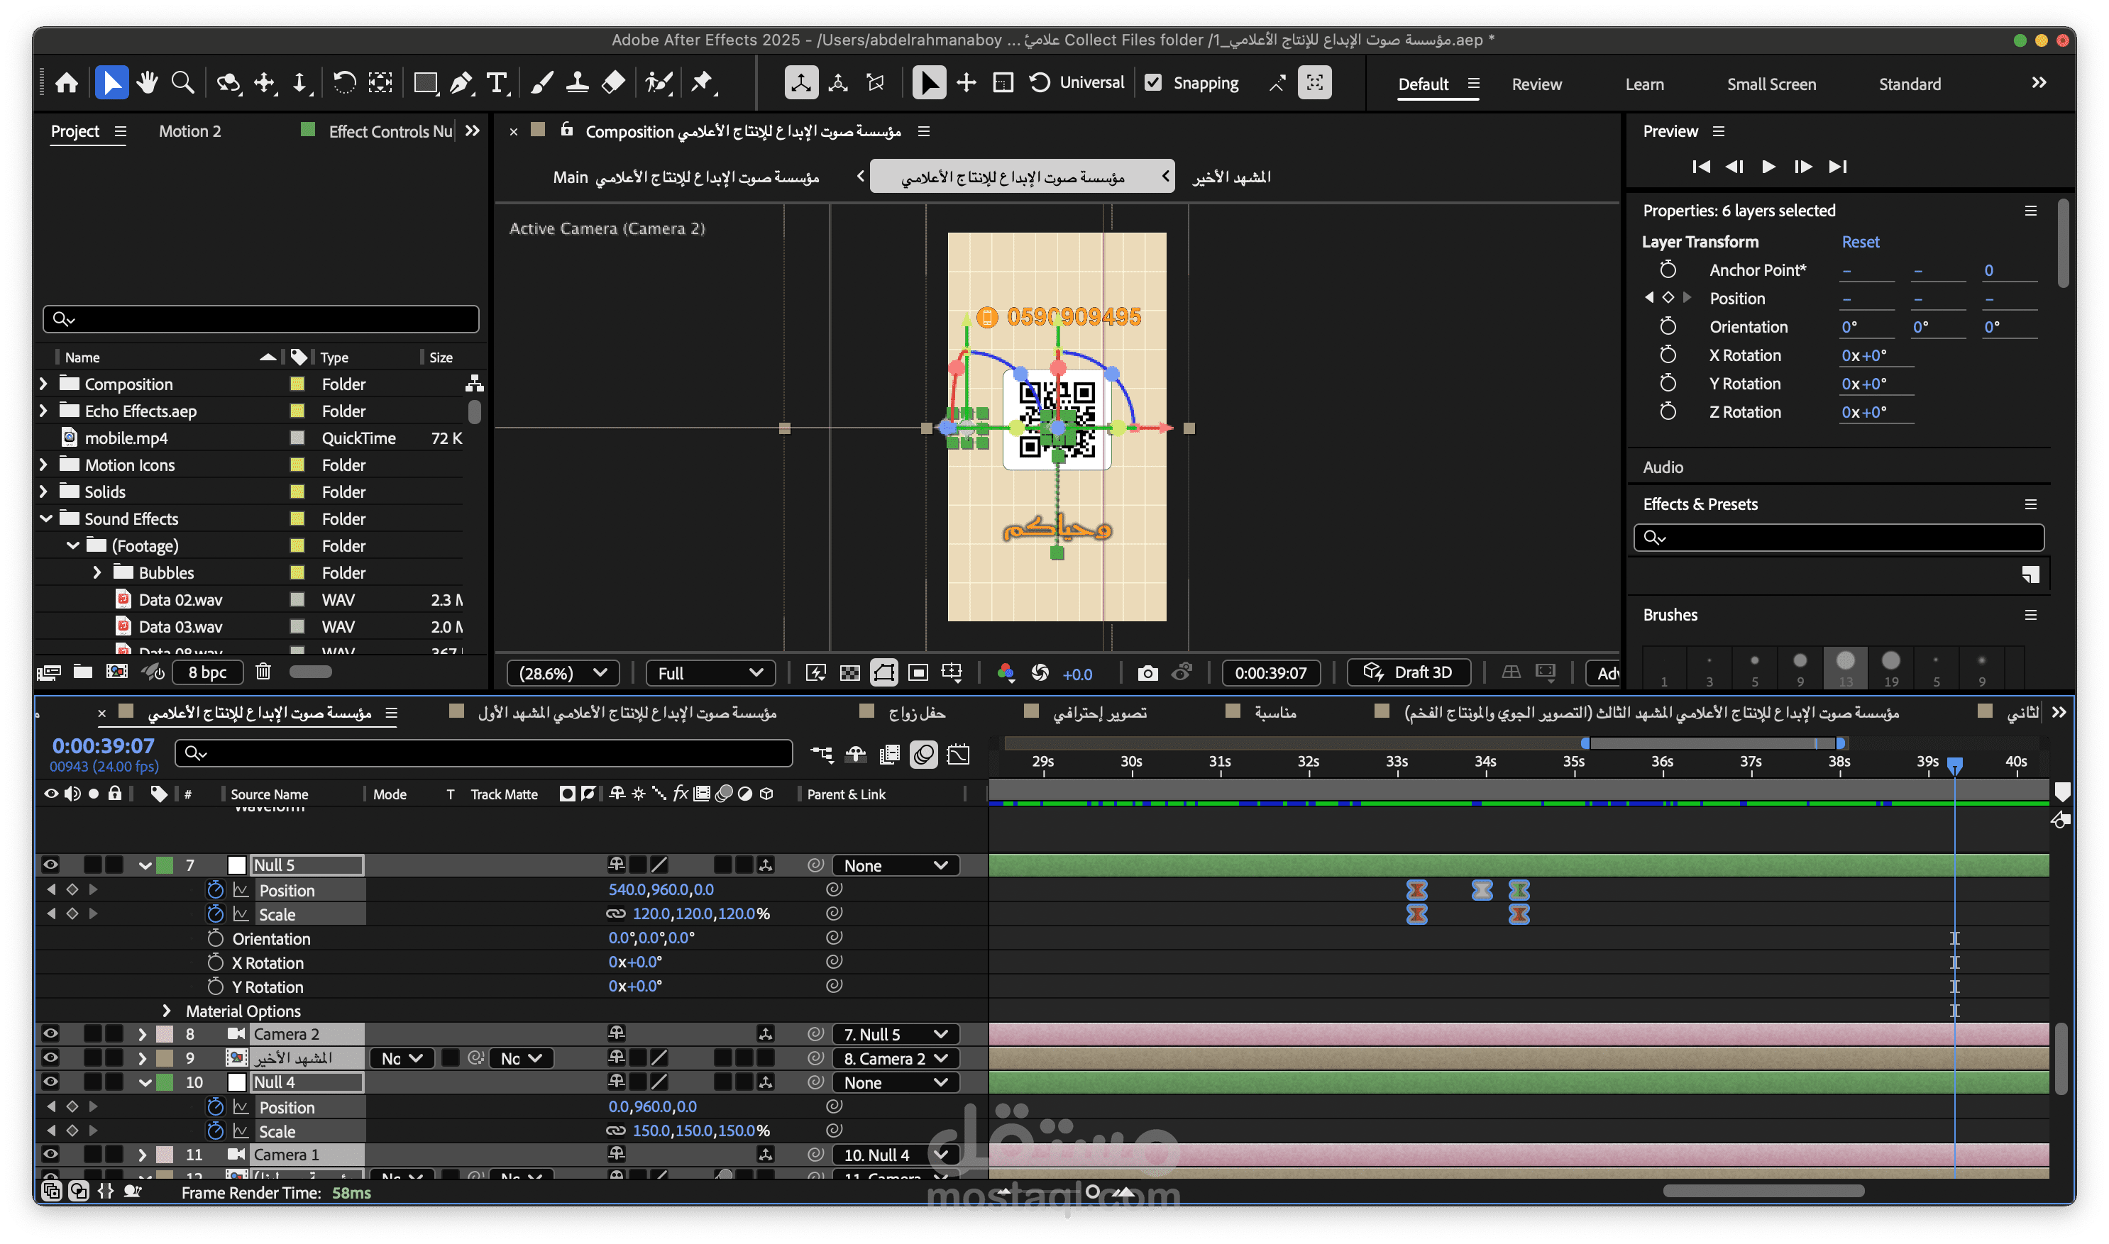
Task: Expand the Motion Icons folder
Action: click(43, 465)
